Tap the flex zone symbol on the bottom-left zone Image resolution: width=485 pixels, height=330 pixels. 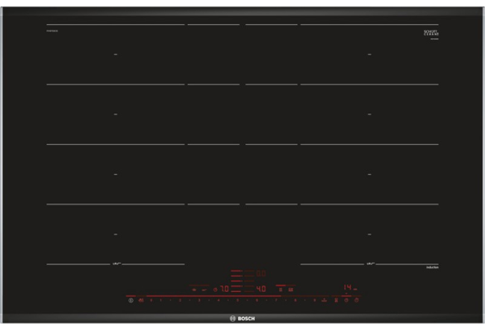point(116,263)
